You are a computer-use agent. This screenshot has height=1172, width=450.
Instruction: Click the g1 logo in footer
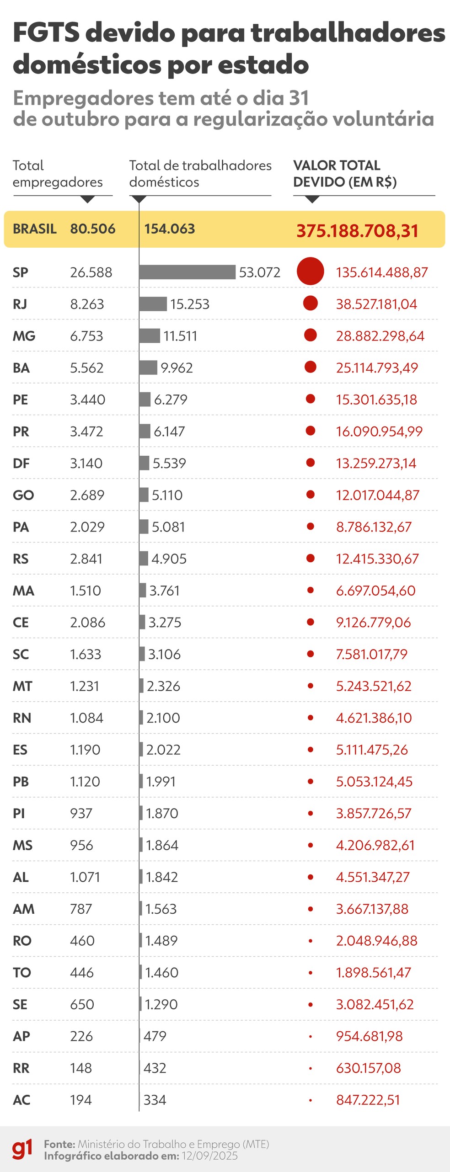tap(22, 1149)
